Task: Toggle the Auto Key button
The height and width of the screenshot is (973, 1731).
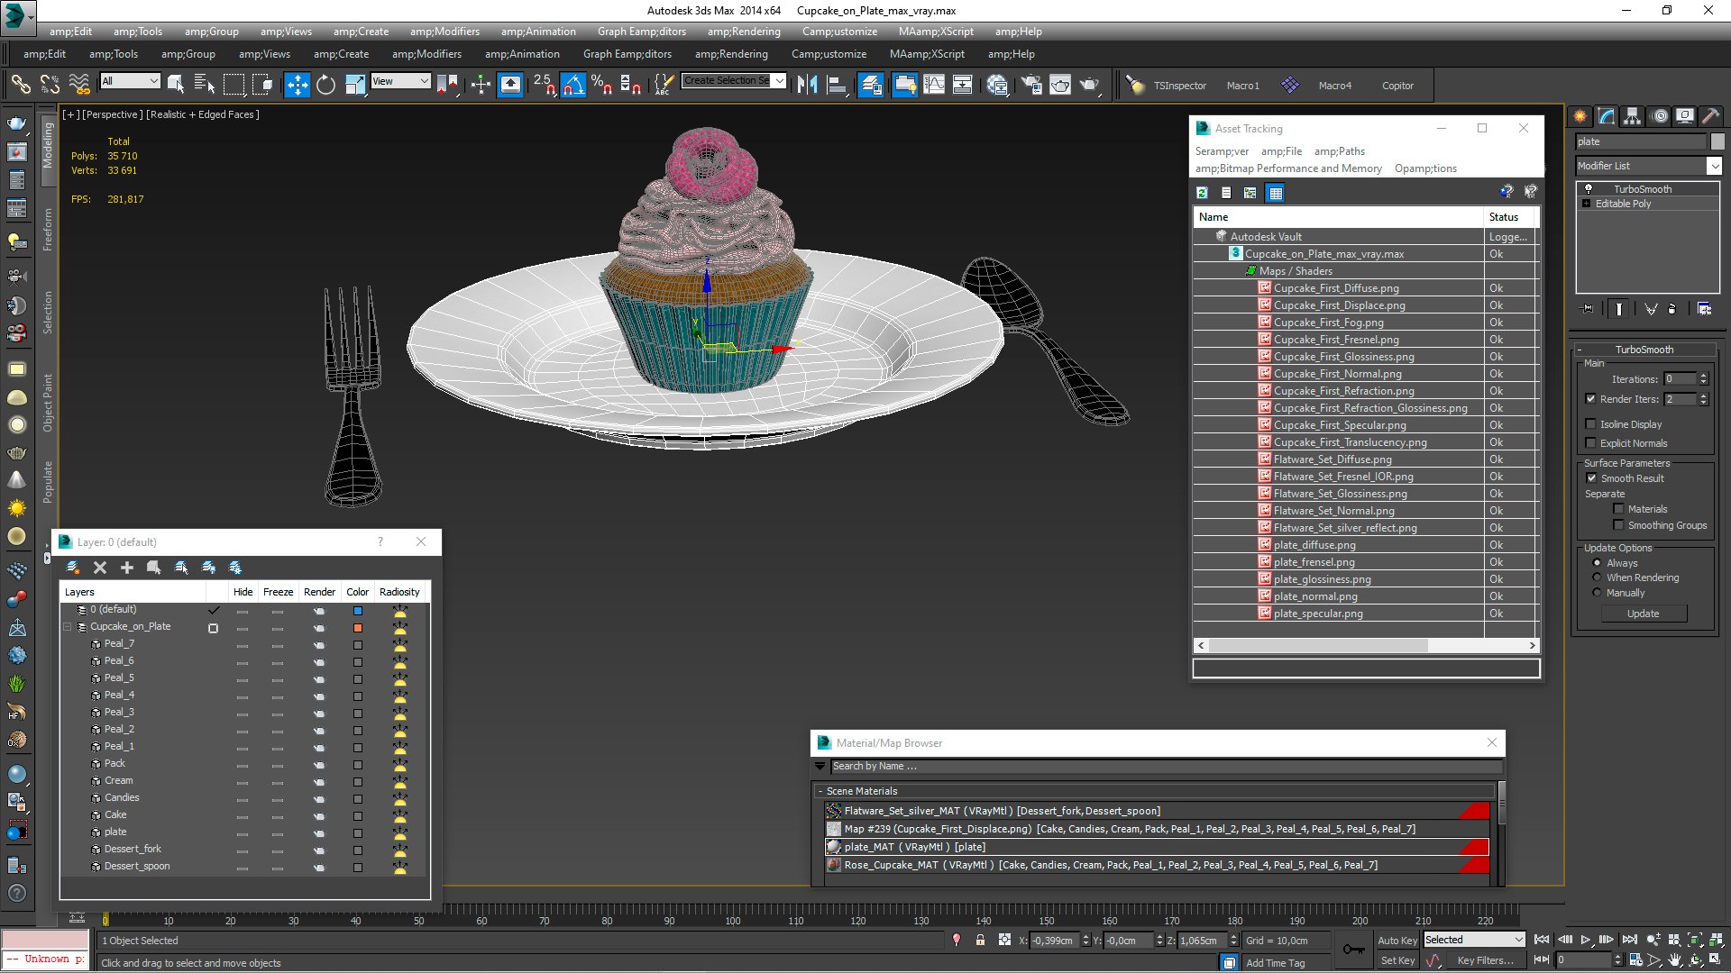Action: tap(1397, 940)
